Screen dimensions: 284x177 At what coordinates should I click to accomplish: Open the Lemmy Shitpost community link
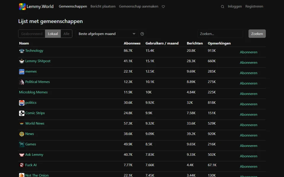coord(38,61)
